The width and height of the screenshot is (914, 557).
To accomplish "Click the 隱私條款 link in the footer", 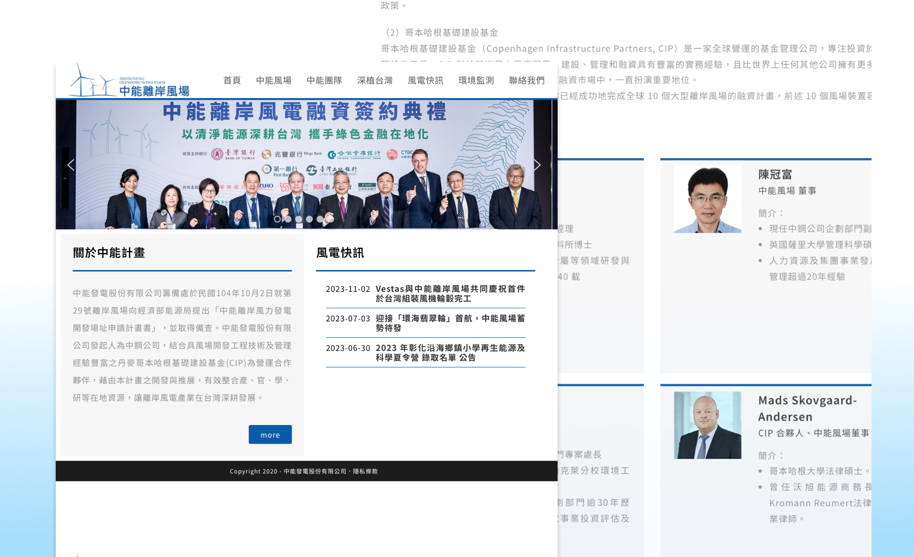I will coord(365,471).
